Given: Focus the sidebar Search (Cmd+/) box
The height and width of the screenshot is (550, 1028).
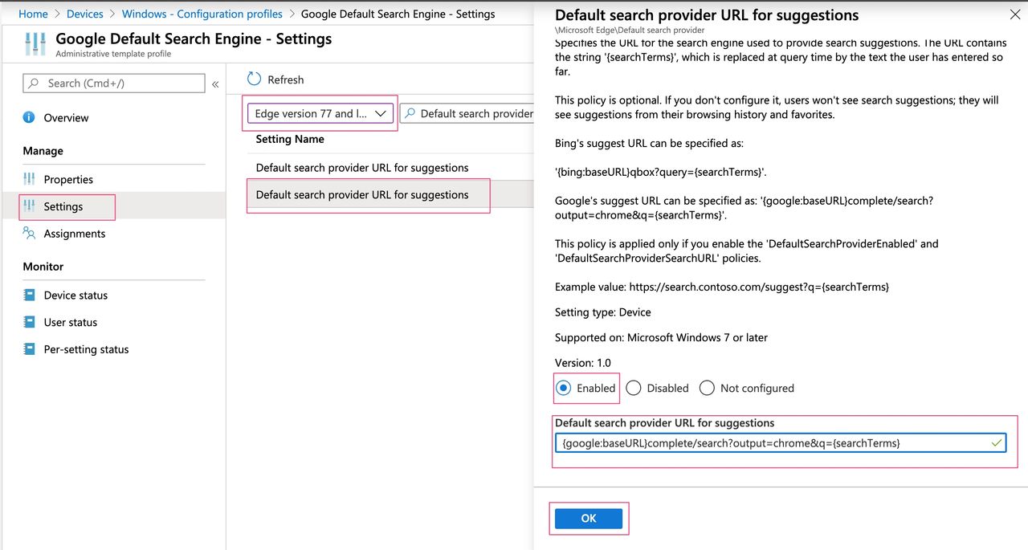Looking at the screenshot, I should click(x=114, y=84).
